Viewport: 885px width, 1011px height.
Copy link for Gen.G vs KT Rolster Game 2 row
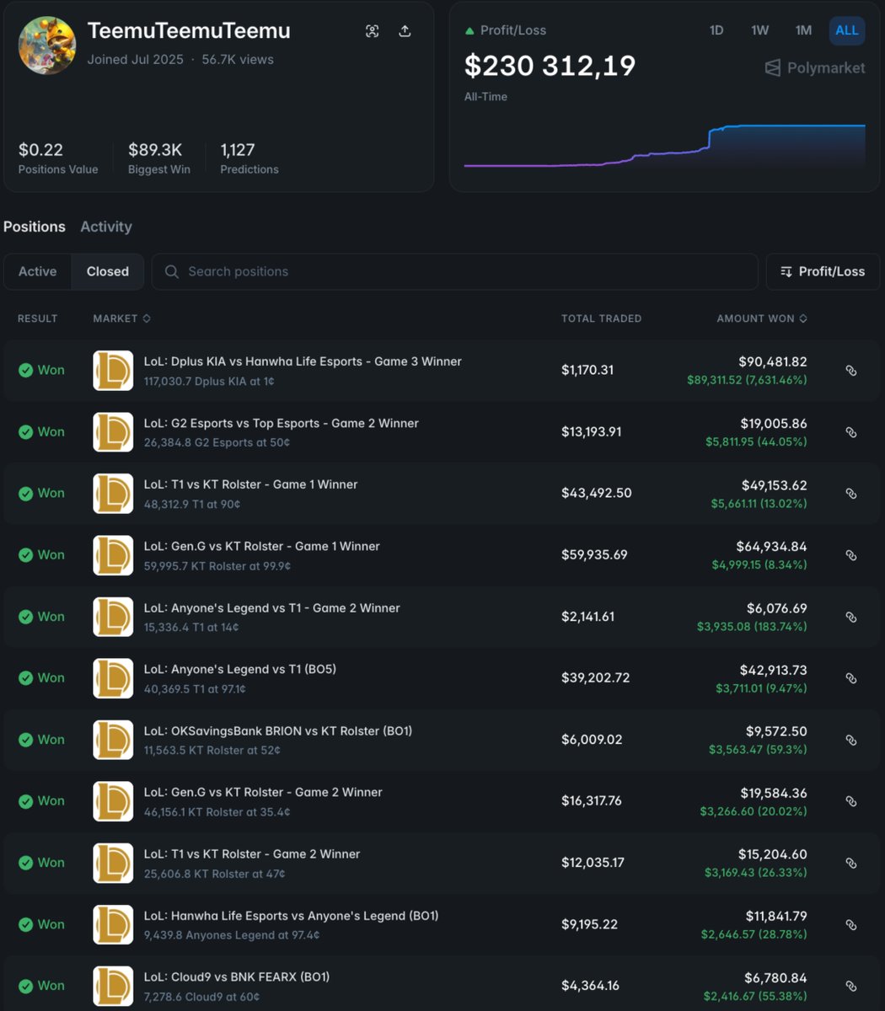tap(851, 801)
